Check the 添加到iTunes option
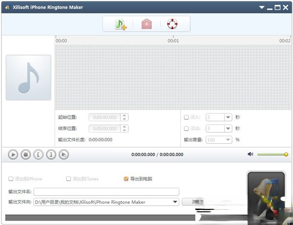 tap(68, 179)
